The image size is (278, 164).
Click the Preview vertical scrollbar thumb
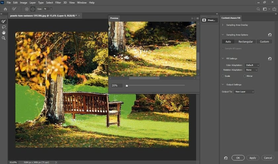pyautogui.click(x=198, y=61)
